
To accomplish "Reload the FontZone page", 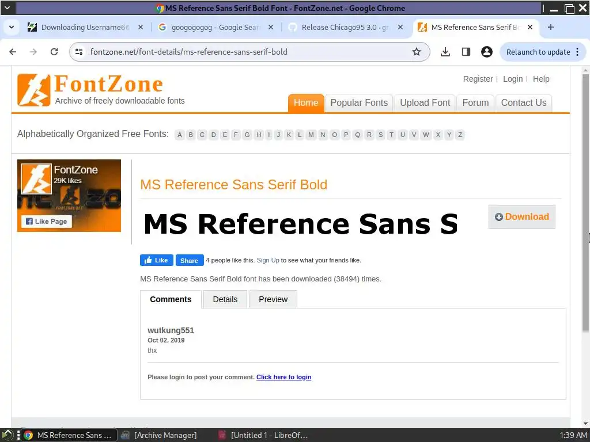I will pyautogui.click(x=54, y=52).
